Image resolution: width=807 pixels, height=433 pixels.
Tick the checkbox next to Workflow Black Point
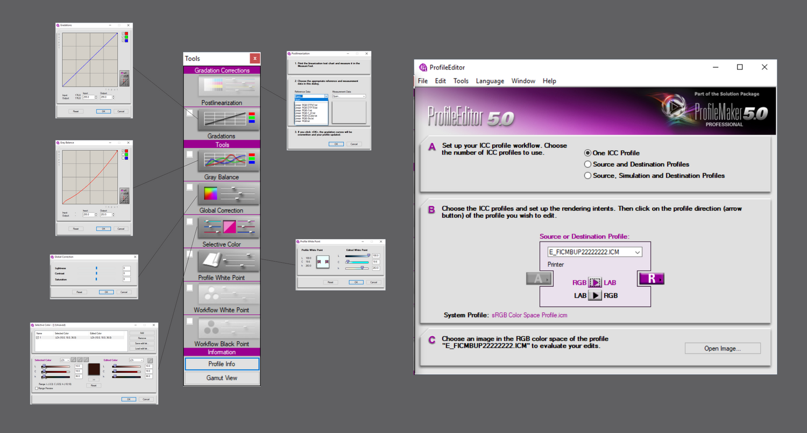(190, 321)
